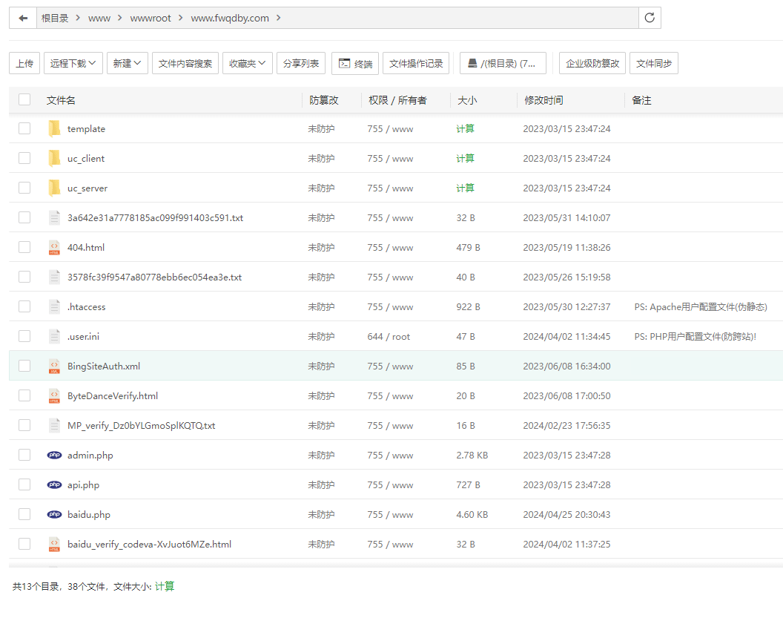Open the uc_client folder icon
783x618 pixels.
54,158
